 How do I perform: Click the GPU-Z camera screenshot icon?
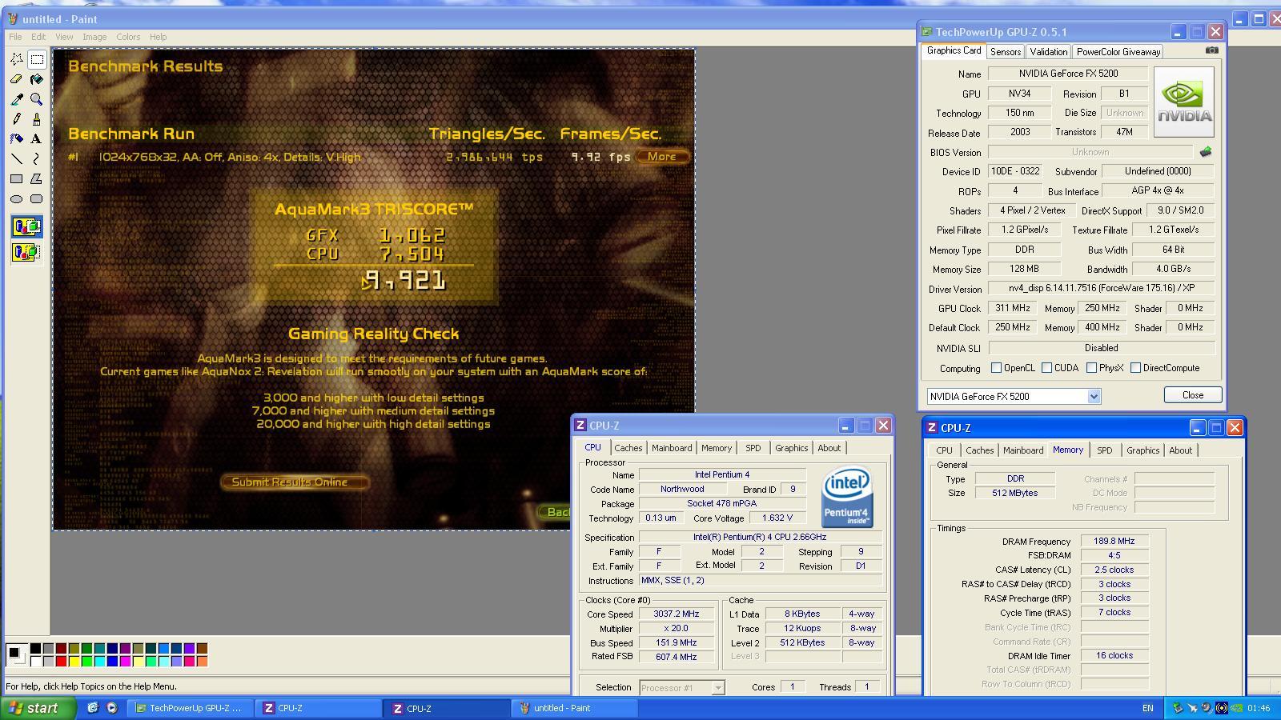point(1212,50)
